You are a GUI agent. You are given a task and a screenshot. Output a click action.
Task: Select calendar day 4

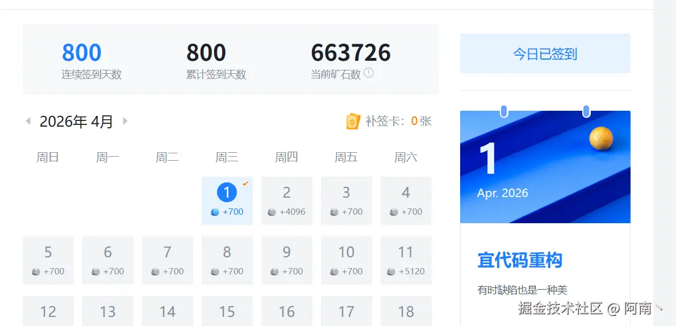click(x=406, y=200)
